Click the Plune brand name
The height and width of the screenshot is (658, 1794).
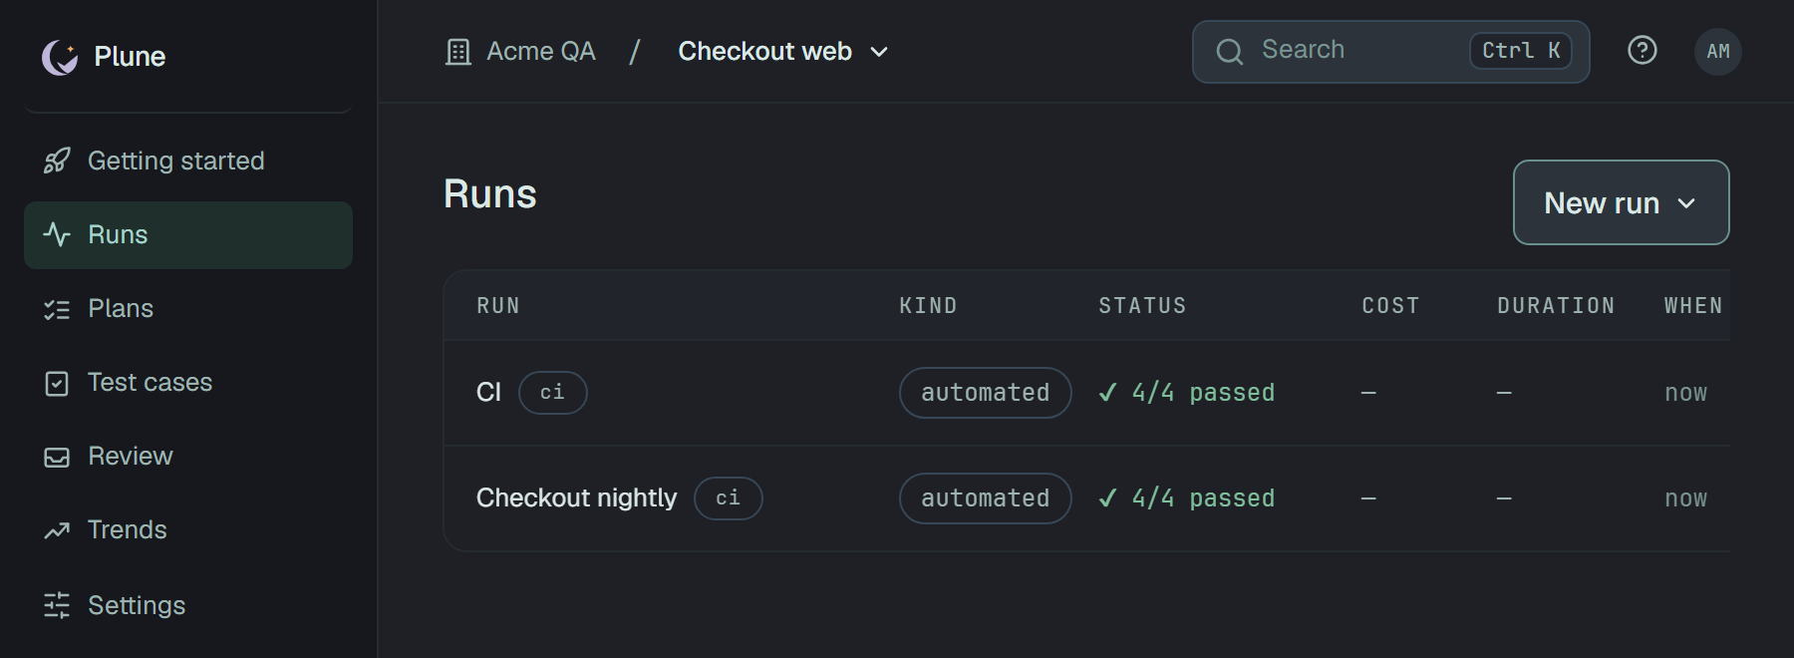tap(130, 57)
